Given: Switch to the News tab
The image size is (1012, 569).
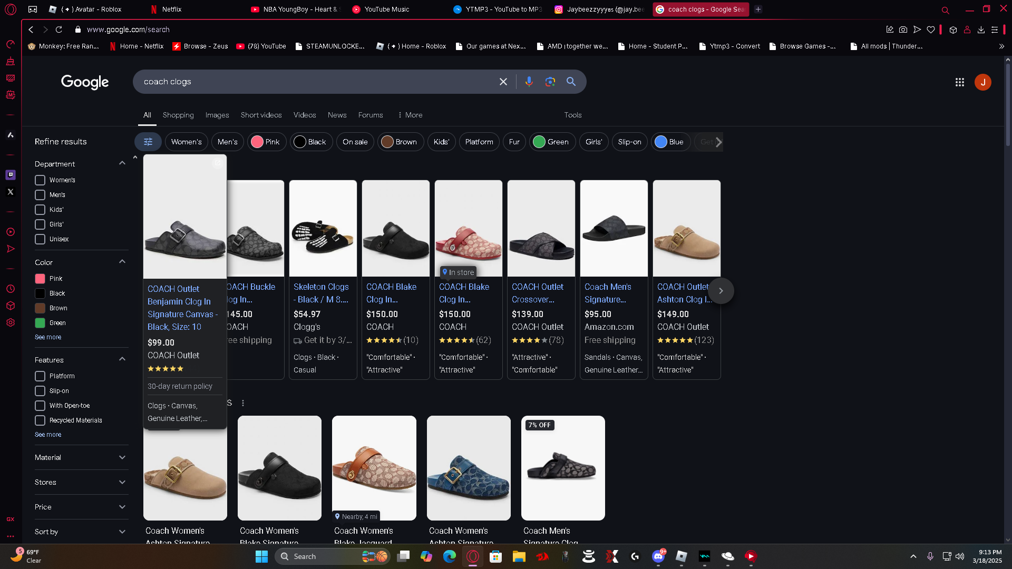Looking at the screenshot, I should point(337,115).
